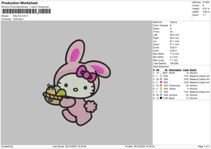Select the 'EndX:' label

(x=156, y=47)
